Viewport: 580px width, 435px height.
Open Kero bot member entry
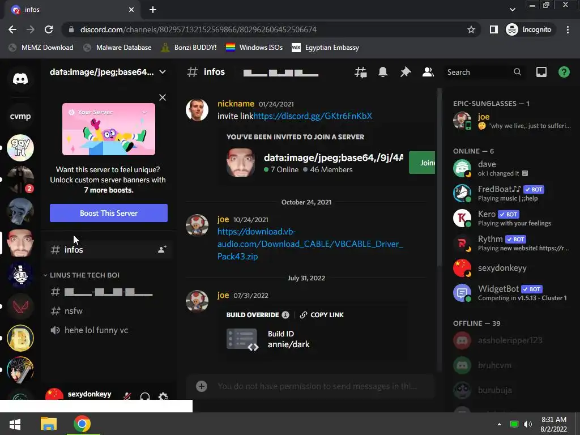(511, 218)
